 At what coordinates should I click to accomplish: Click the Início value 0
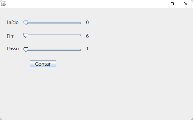tap(87, 22)
